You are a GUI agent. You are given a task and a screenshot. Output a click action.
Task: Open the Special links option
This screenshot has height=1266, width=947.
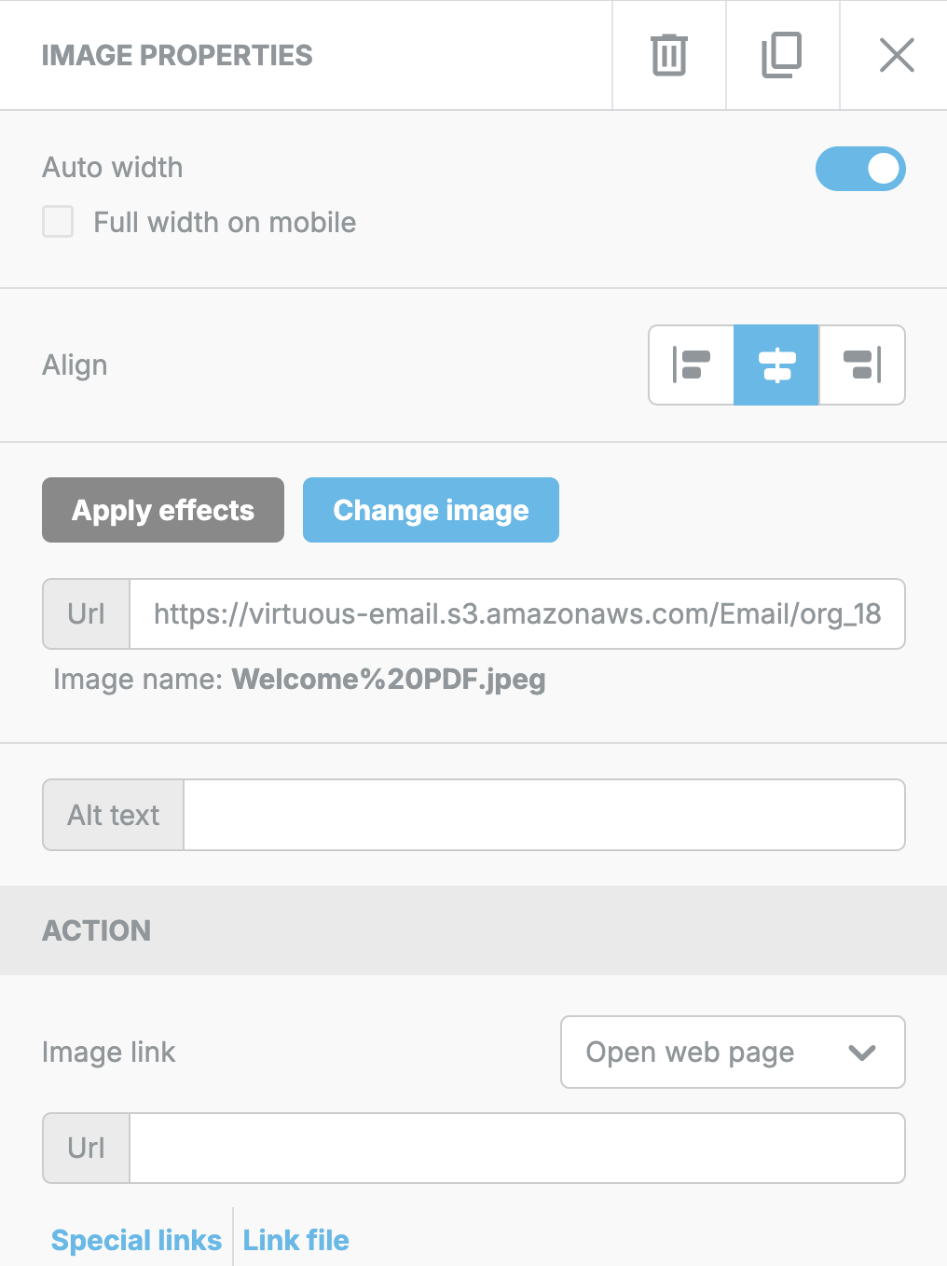tap(136, 1240)
